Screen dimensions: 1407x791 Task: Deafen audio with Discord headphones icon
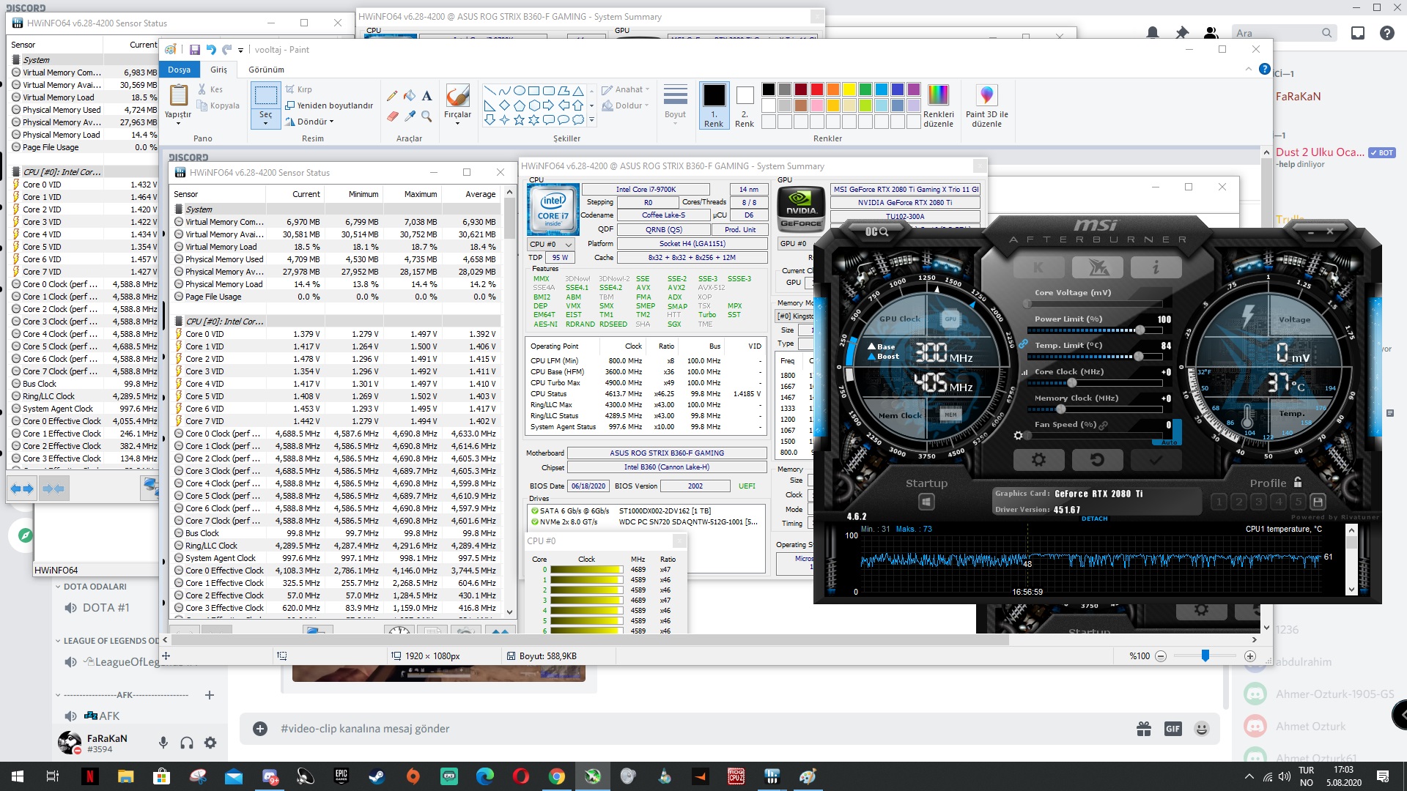(x=187, y=743)
